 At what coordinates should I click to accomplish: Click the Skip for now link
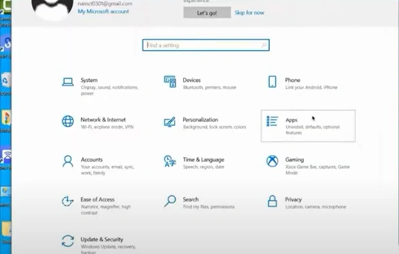click(x=249, y=13)
